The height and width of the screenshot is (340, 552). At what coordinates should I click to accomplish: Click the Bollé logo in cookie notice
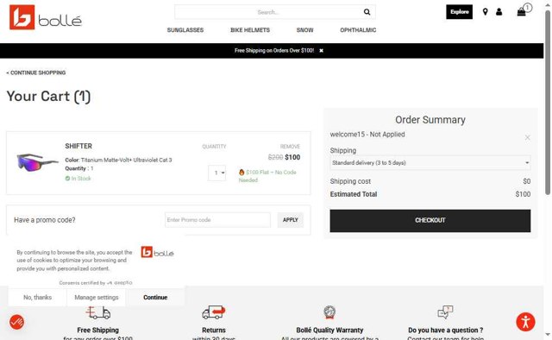(157, 252)
